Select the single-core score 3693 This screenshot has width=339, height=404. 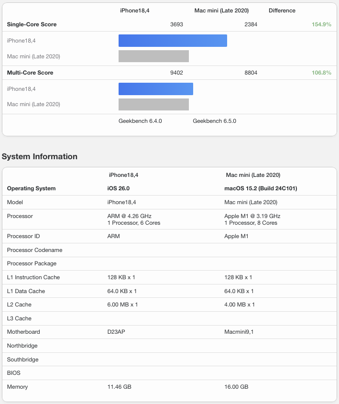click(176, 24)
